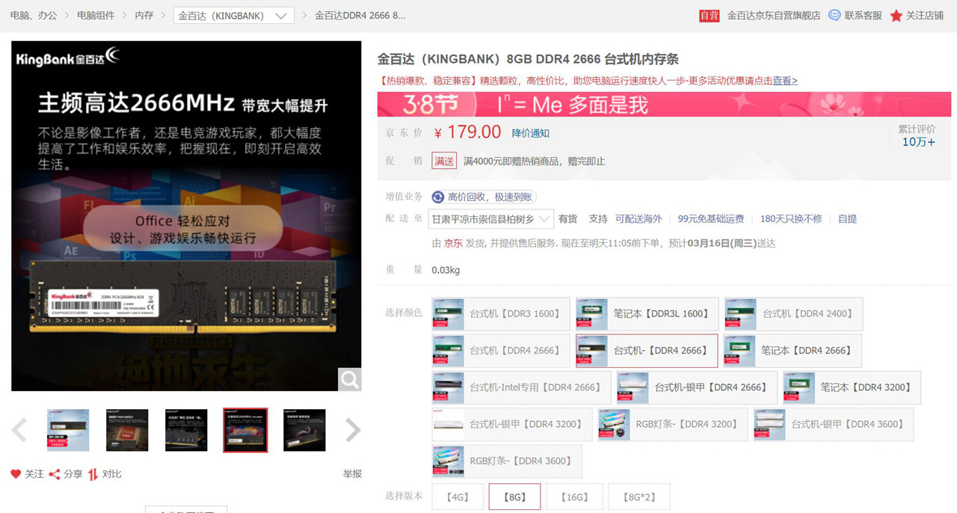Image resolution: width=957 pixels, height=513 pixels.
Task: Click the right arrow to view more thumbnails
Action: click(351, 430)
